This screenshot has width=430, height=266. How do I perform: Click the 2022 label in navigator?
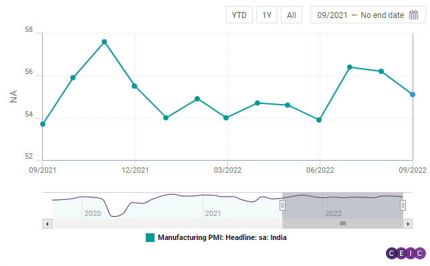point(333,213)
